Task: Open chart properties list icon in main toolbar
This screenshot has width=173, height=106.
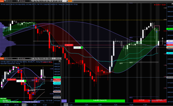Action: pos(61,1)
